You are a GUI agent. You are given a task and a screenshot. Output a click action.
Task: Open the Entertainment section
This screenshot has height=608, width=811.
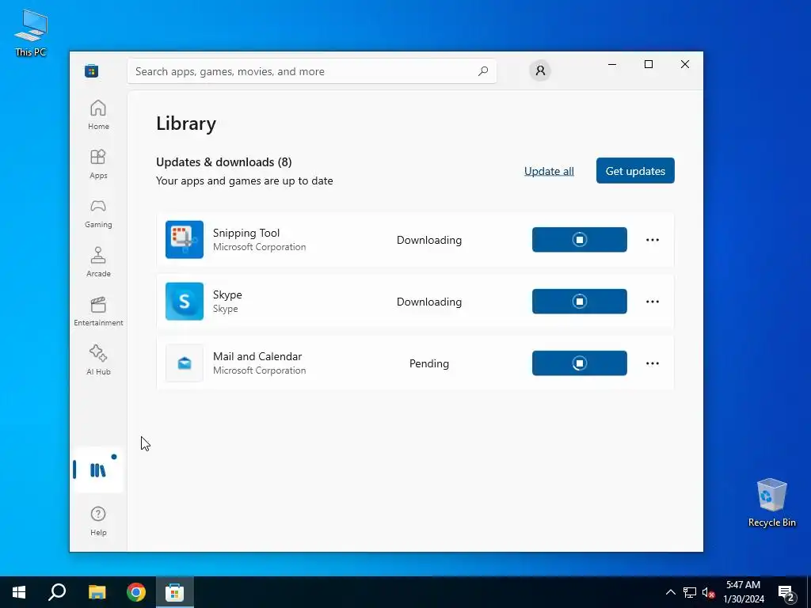coord(98,311)
